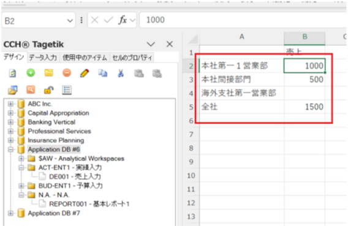Click the yellow new folder icon
The width and height of the screenshot is (348, 226).
[x=48, y=73]
